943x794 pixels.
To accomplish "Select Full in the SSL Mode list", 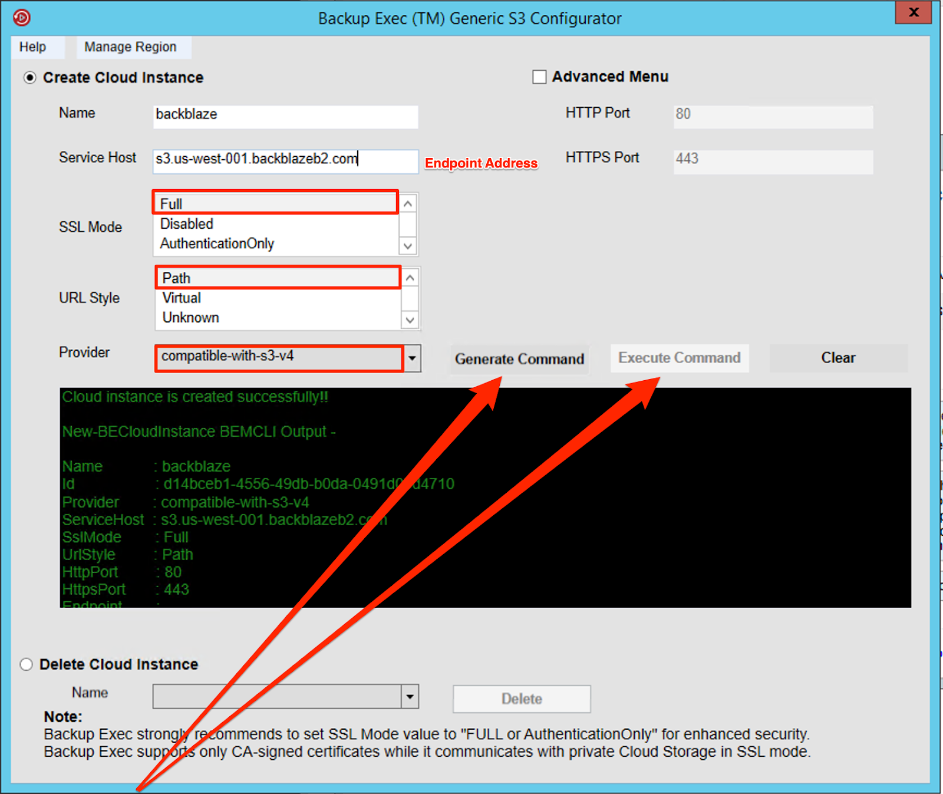I will click(276, 203).
